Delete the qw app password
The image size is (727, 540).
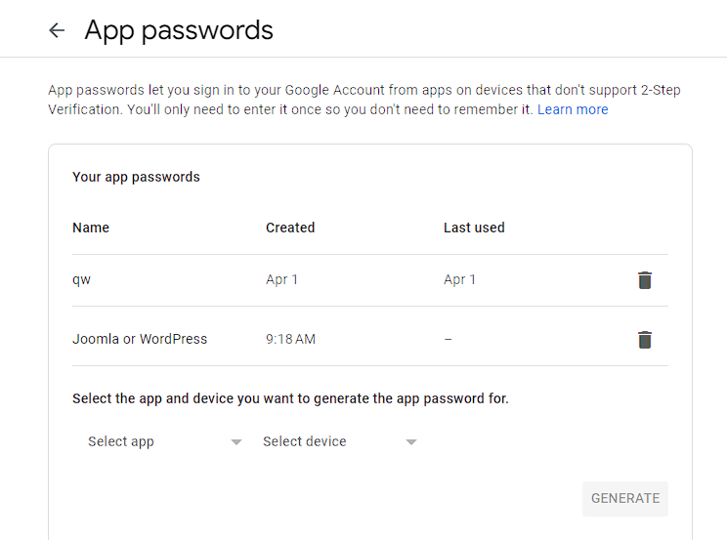[x=644, y=280]
